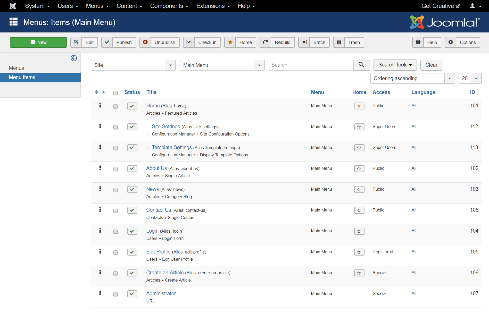489x322 pixels.
Task: Check the box for Home menu item
Action: pyautogui.click(x=115, y=106)
